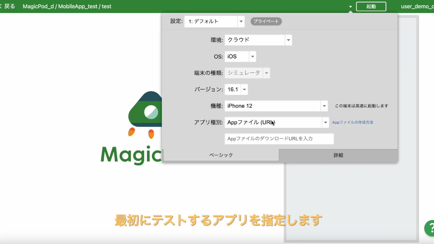Click the disabled 端末の種類 dropdown シミュレータ
The image size is (434, 244).
(x=247, y=73)
